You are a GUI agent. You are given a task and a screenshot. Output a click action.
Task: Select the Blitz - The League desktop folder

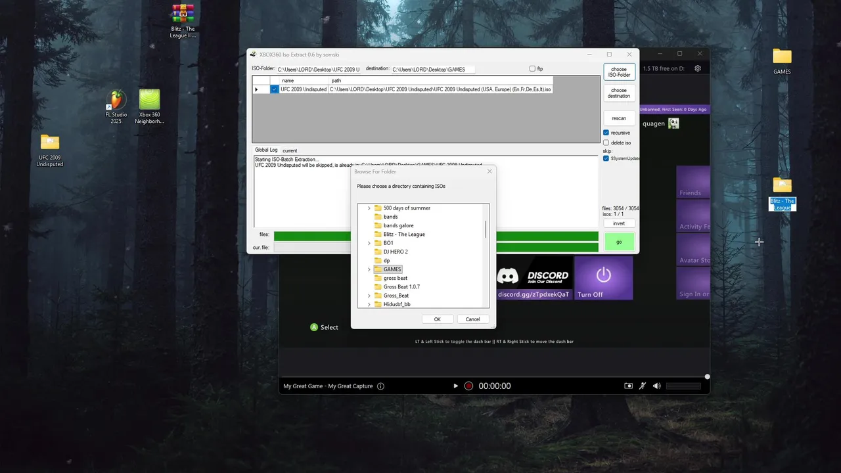pyautogui.click(x=783, y=194)
